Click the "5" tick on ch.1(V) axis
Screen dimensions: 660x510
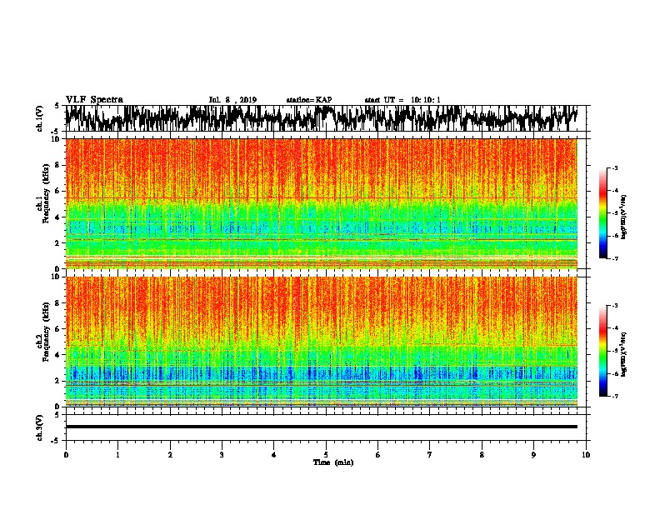(57, 106)
